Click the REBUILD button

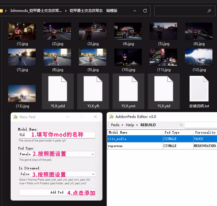[148, 125]
